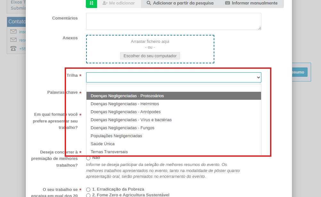Click the second envelope icon in Contato panel

[13, 40]
